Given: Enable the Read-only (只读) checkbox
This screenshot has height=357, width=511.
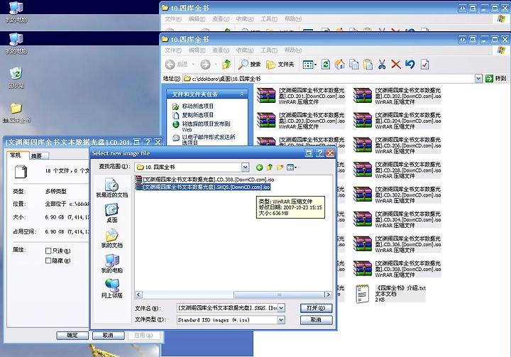Looking at the screenshot, I should point(48,251).
